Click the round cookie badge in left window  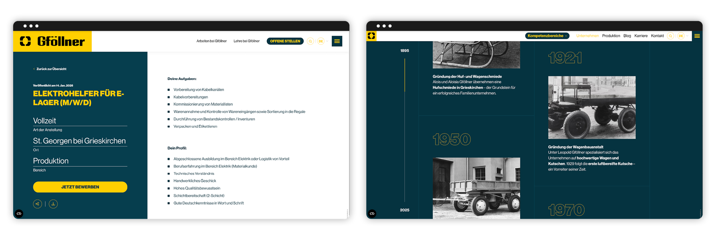point(19,213)
